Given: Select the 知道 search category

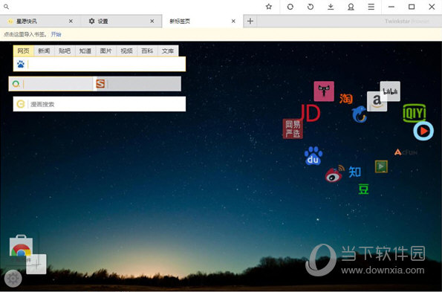Looking at the screenshot, I should coord(85,51).
